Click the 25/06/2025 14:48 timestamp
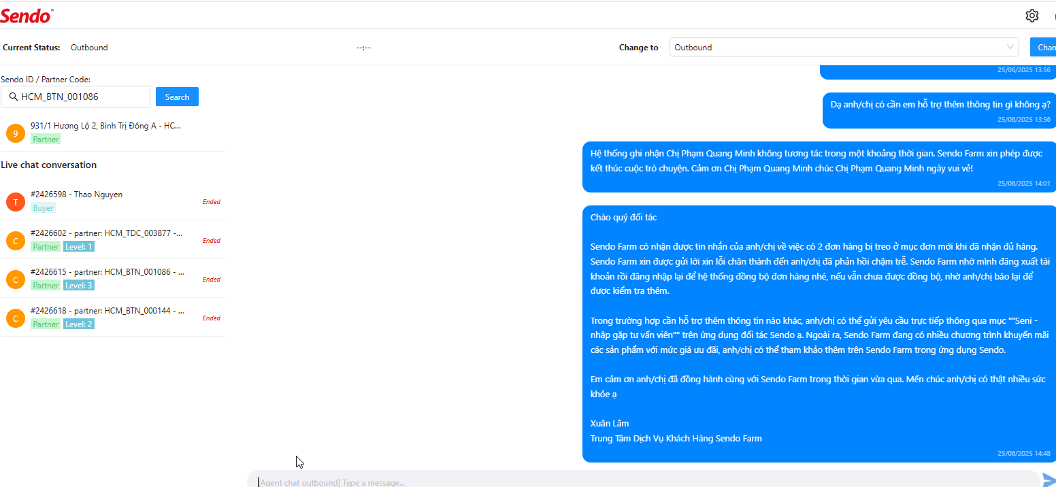 point(1024,454)
